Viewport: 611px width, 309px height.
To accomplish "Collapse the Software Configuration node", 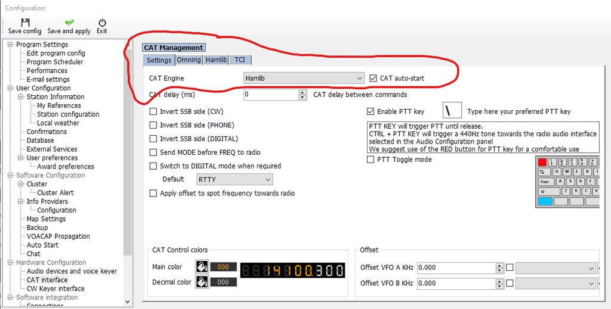I will coord(11,175).
